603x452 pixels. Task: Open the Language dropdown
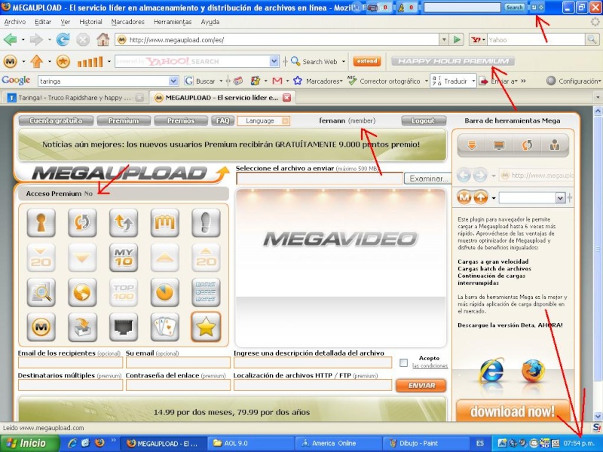pyautogui.click(x=263, y=121)
